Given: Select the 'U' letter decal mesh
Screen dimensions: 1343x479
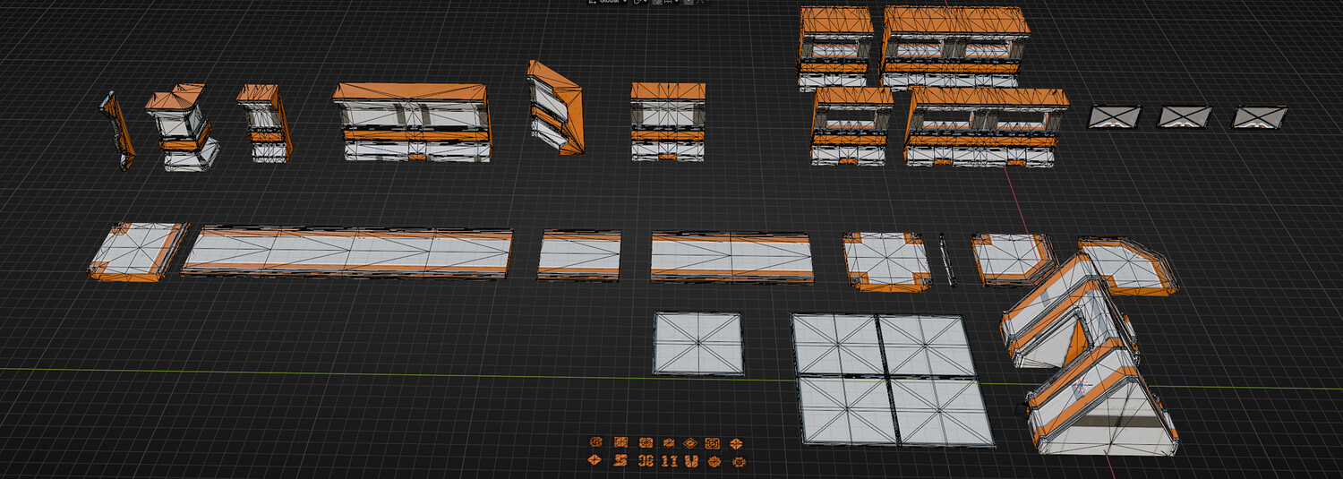Looking at the screenshot, I should (x=691, y=461).
